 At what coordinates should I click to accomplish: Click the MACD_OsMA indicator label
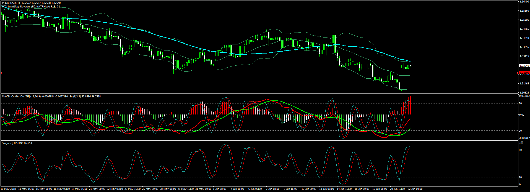(x=10, y=97)
